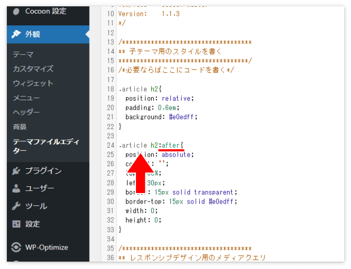Click the closing brace on line 33

120,229
